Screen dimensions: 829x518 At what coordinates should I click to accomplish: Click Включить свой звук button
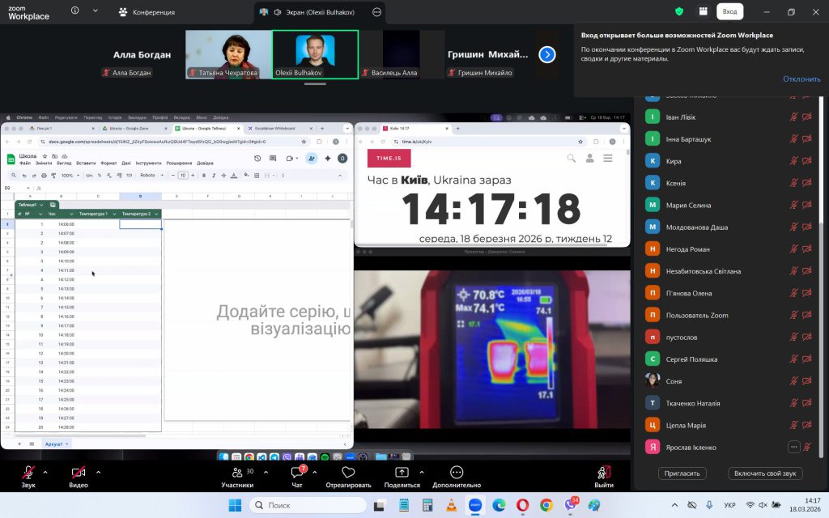[765, 473]
